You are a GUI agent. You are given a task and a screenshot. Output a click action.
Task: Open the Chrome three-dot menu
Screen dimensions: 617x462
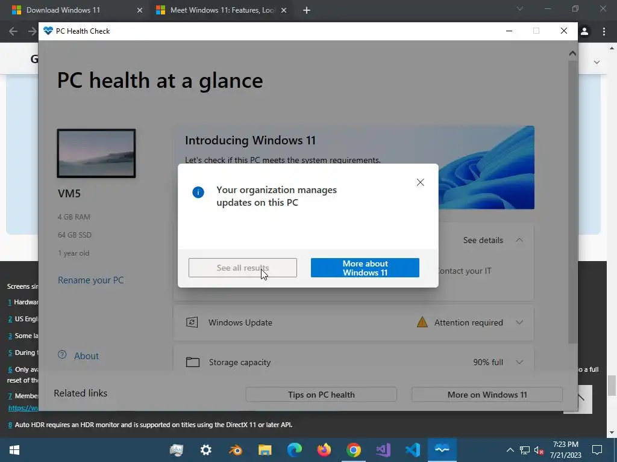pos(604,31)
